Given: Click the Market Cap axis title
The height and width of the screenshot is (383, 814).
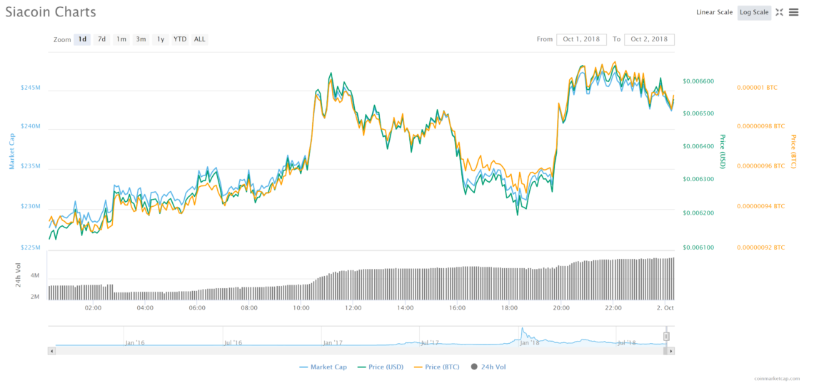Looking at the screenshot, I should click(x=12, y=151).
